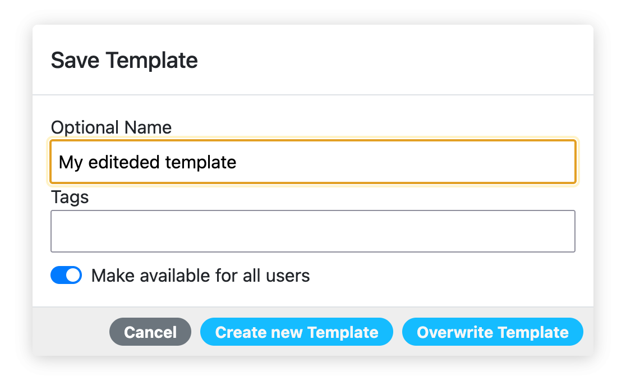
Task: Click the "Make available for all users" label text
Action: pos(200,276)
